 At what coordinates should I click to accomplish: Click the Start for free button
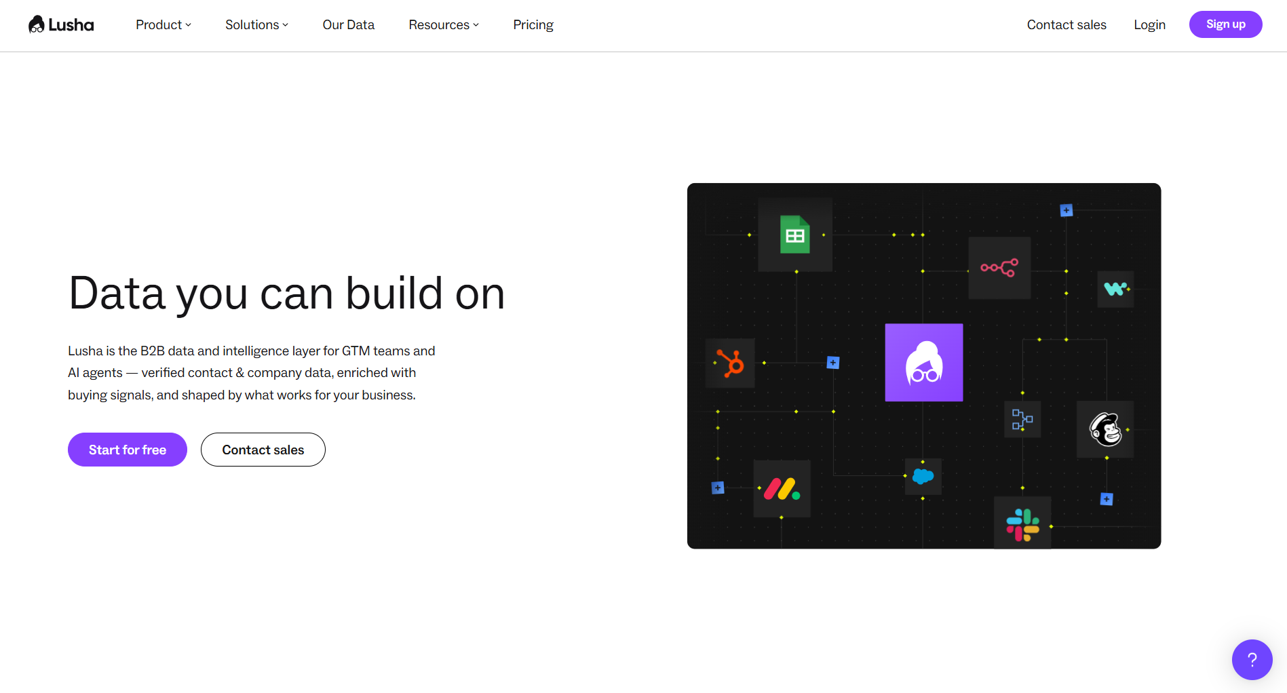point(128,450)
